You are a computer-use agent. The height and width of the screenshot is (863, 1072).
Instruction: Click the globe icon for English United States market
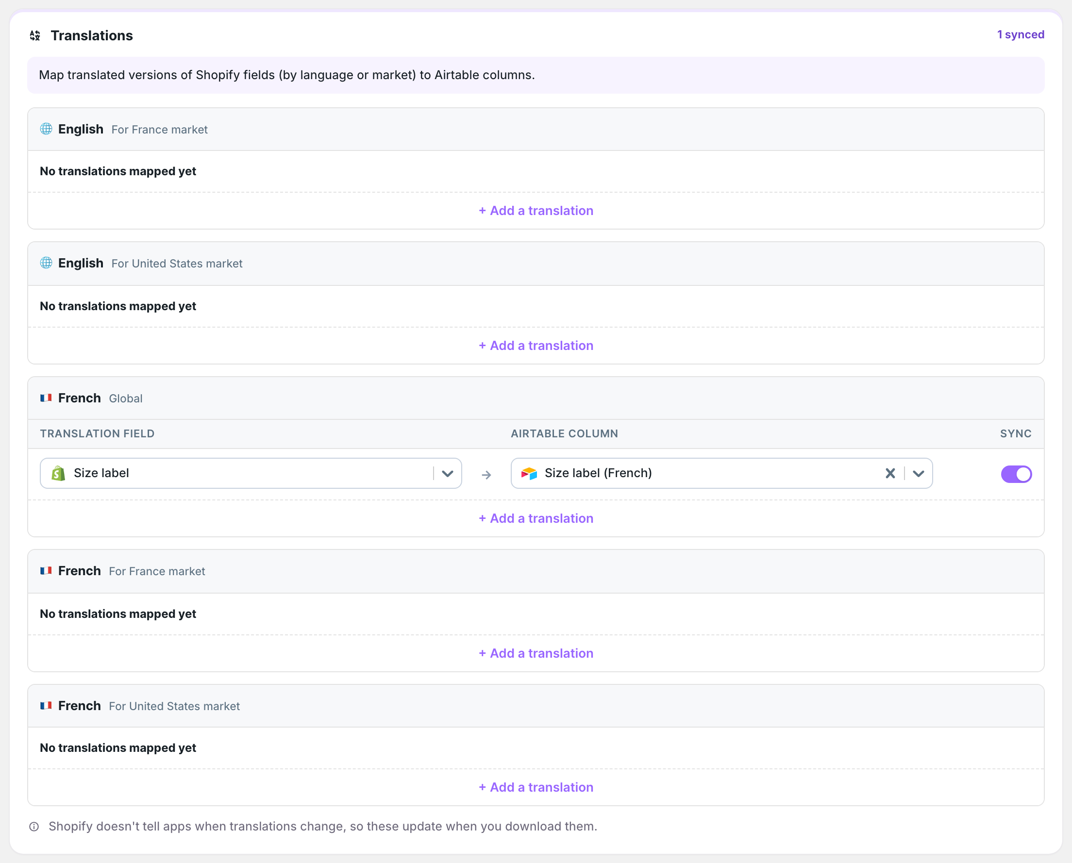(x=46, y=263)
